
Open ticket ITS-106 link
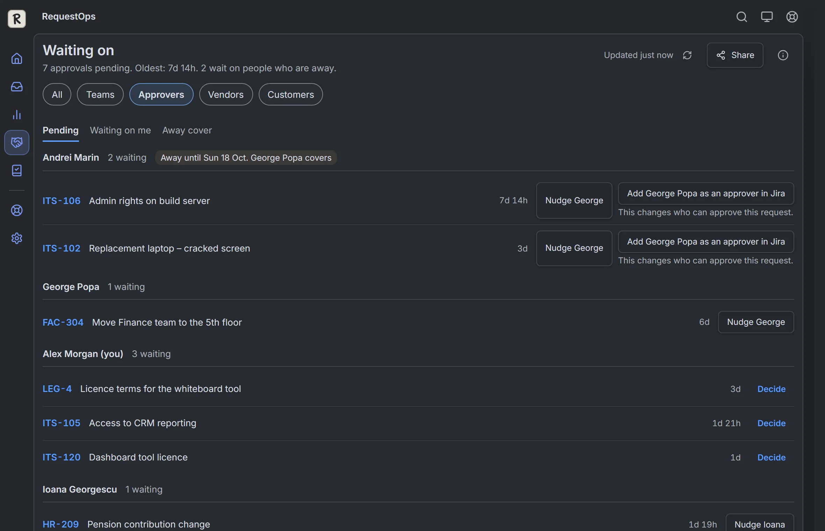point(62,201)
